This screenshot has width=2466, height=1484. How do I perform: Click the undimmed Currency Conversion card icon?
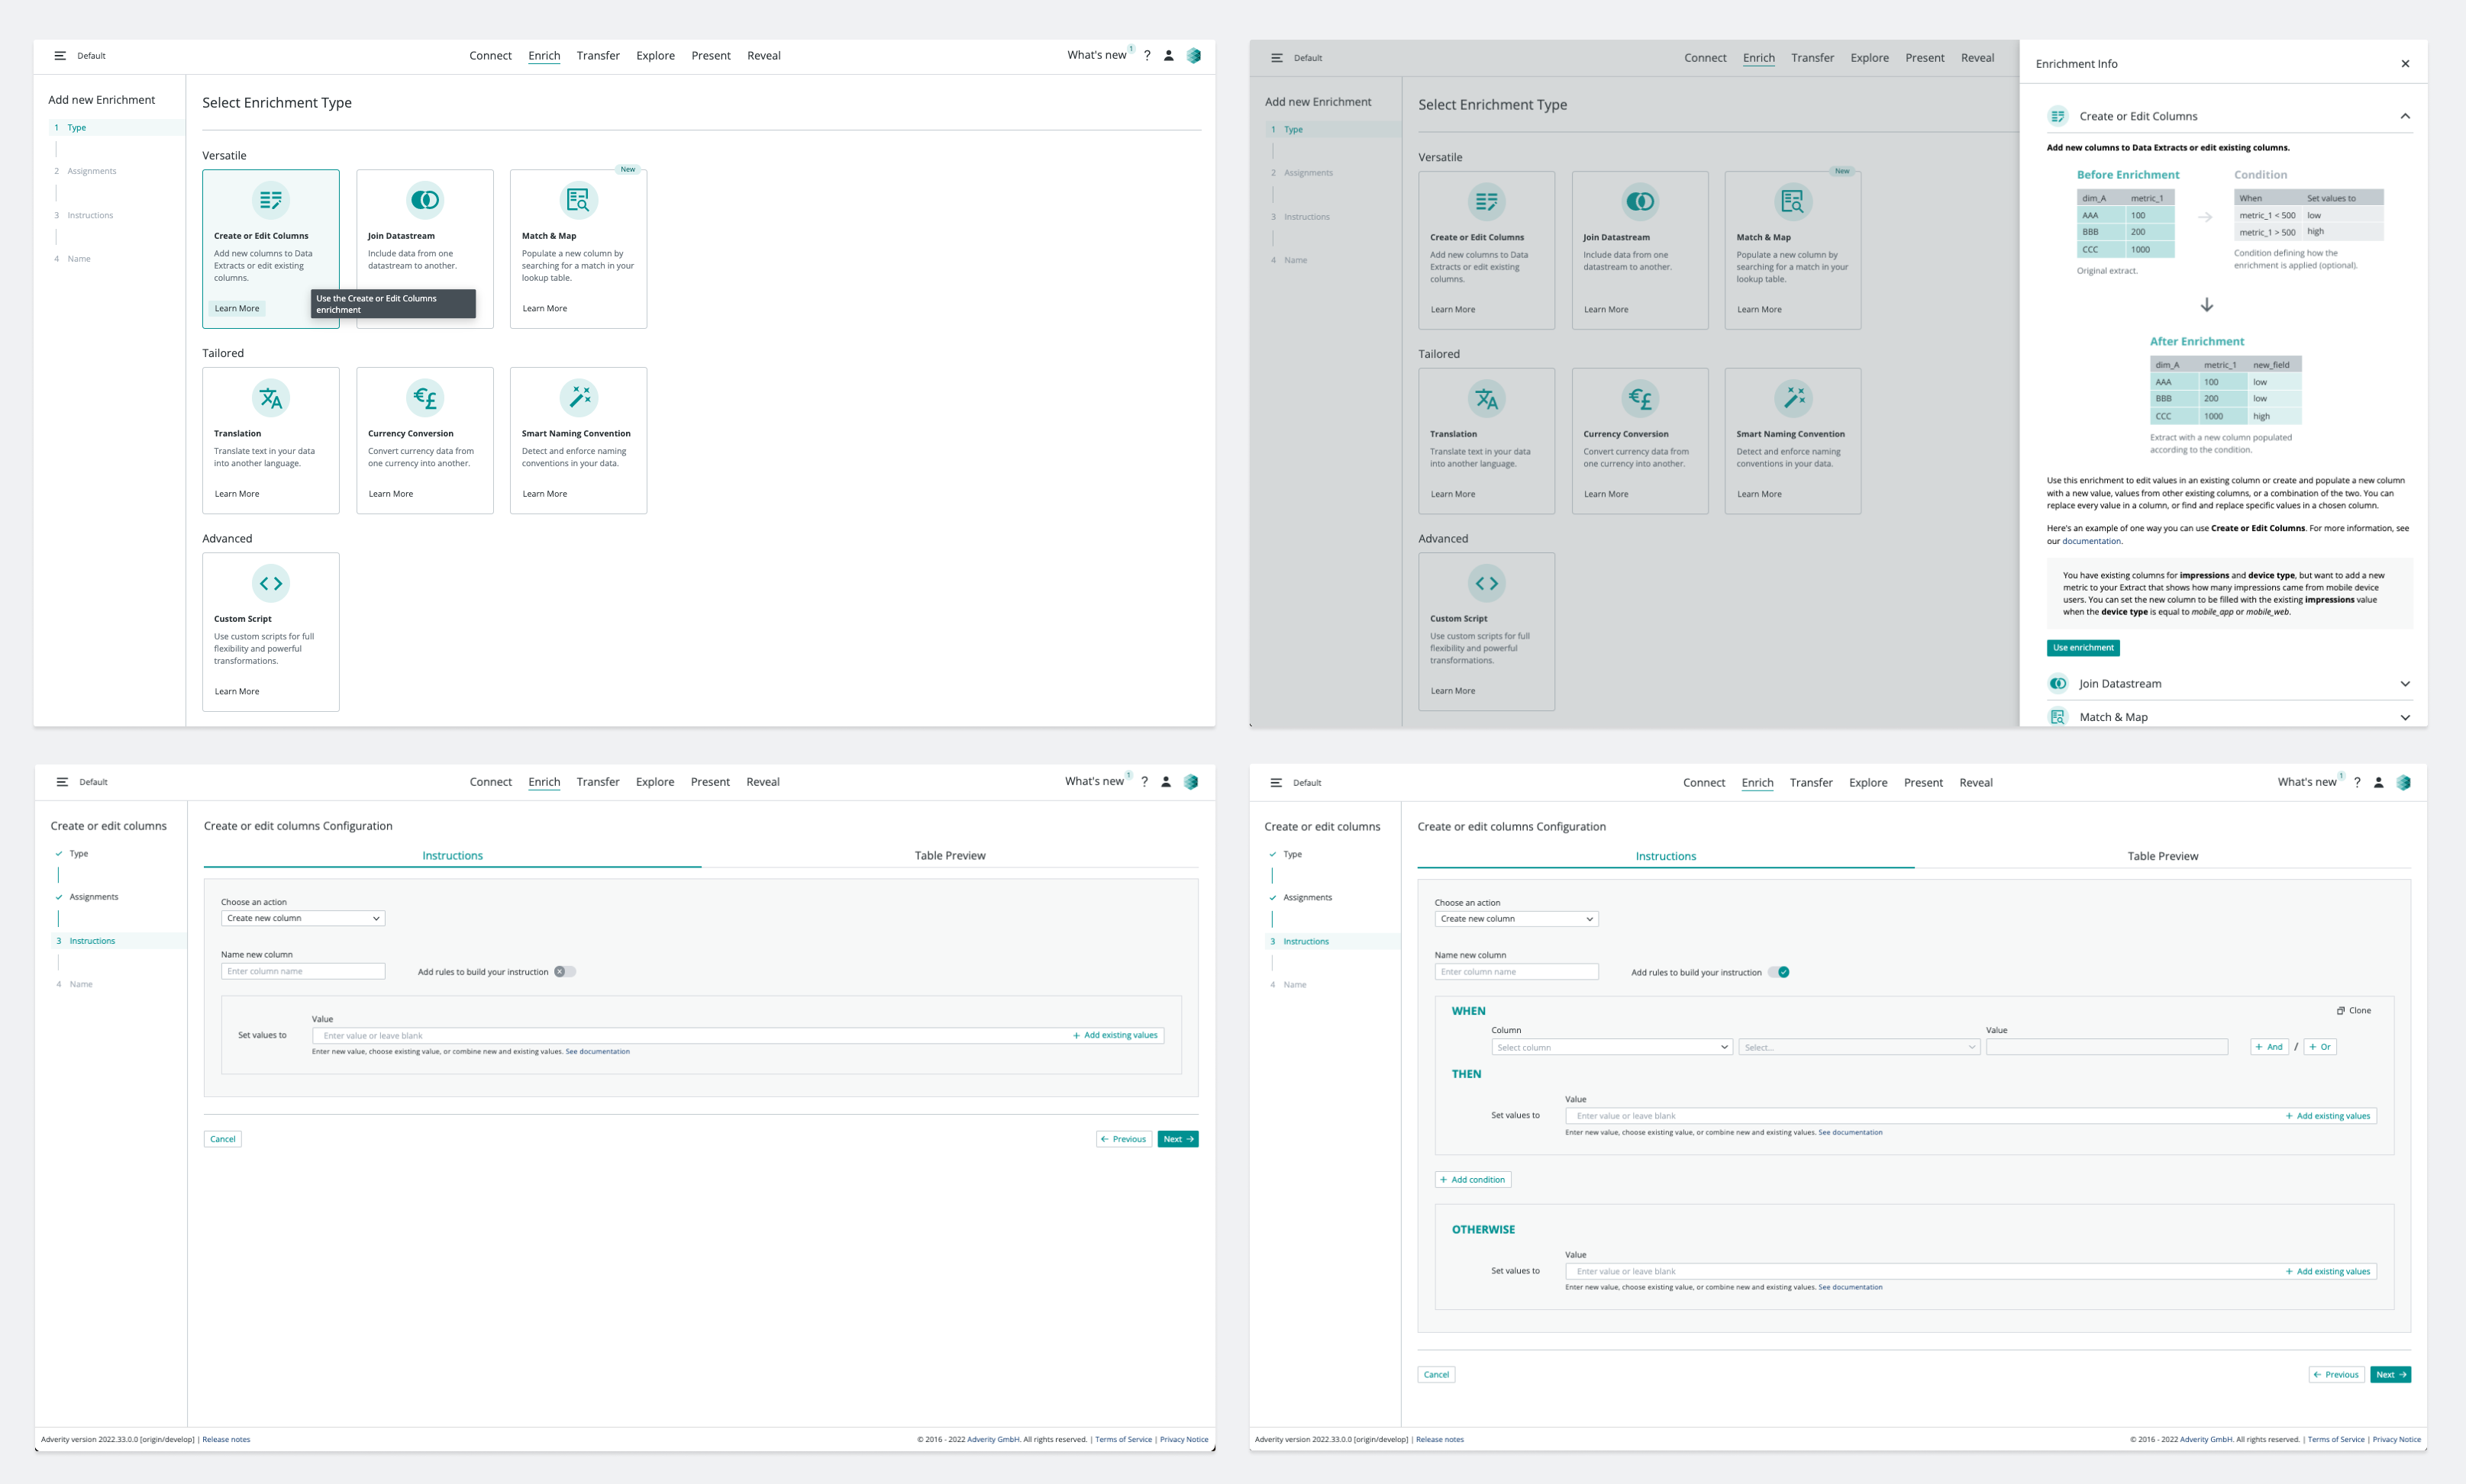coord(424,398)
